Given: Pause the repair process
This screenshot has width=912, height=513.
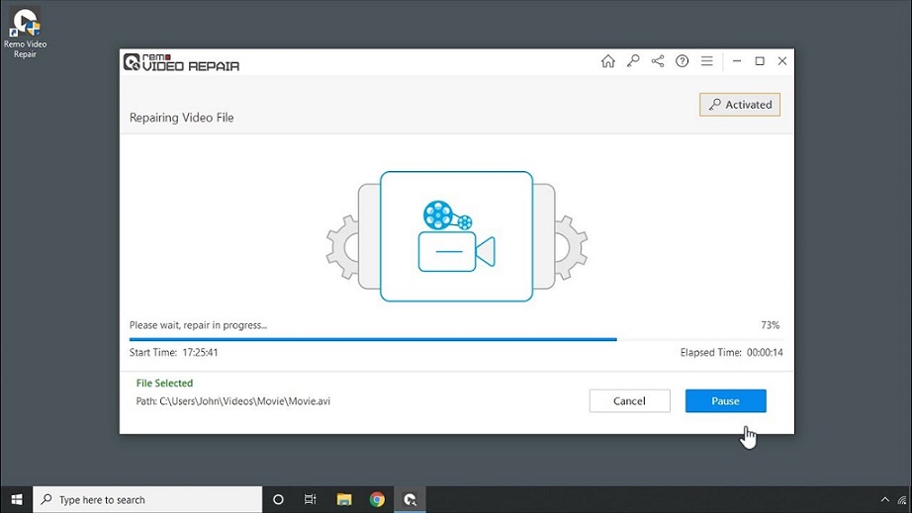Looking at the screenshot, I should point(725,401).
